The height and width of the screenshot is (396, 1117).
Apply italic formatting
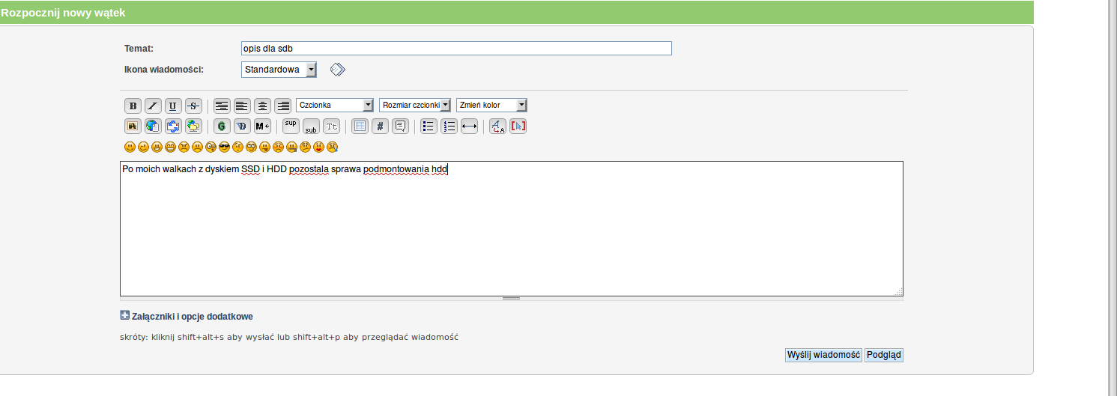click(153, 106)
